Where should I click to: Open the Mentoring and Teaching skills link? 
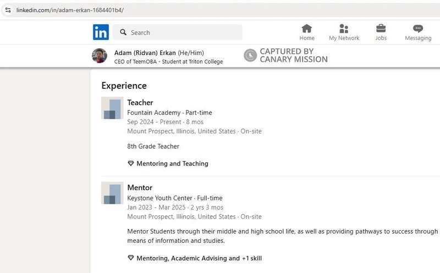(172, 163)
